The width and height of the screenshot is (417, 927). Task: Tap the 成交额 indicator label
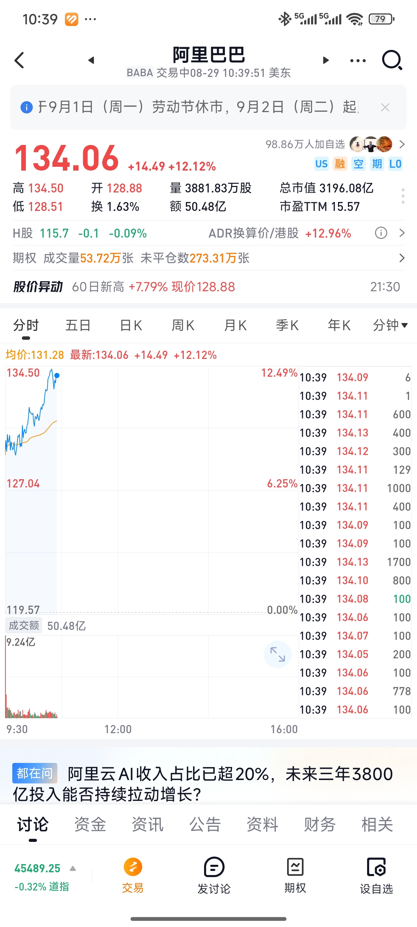[x=24, y=626]
